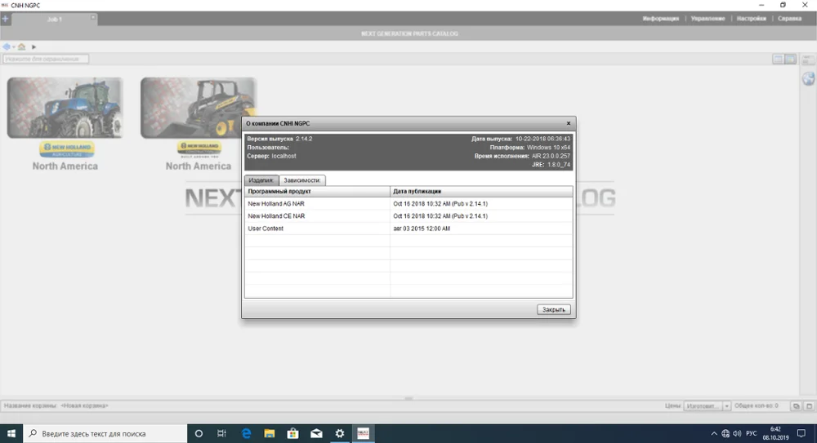Switch the РУС input language
Viewport: 817px width, 443px height.
[752, 434]
